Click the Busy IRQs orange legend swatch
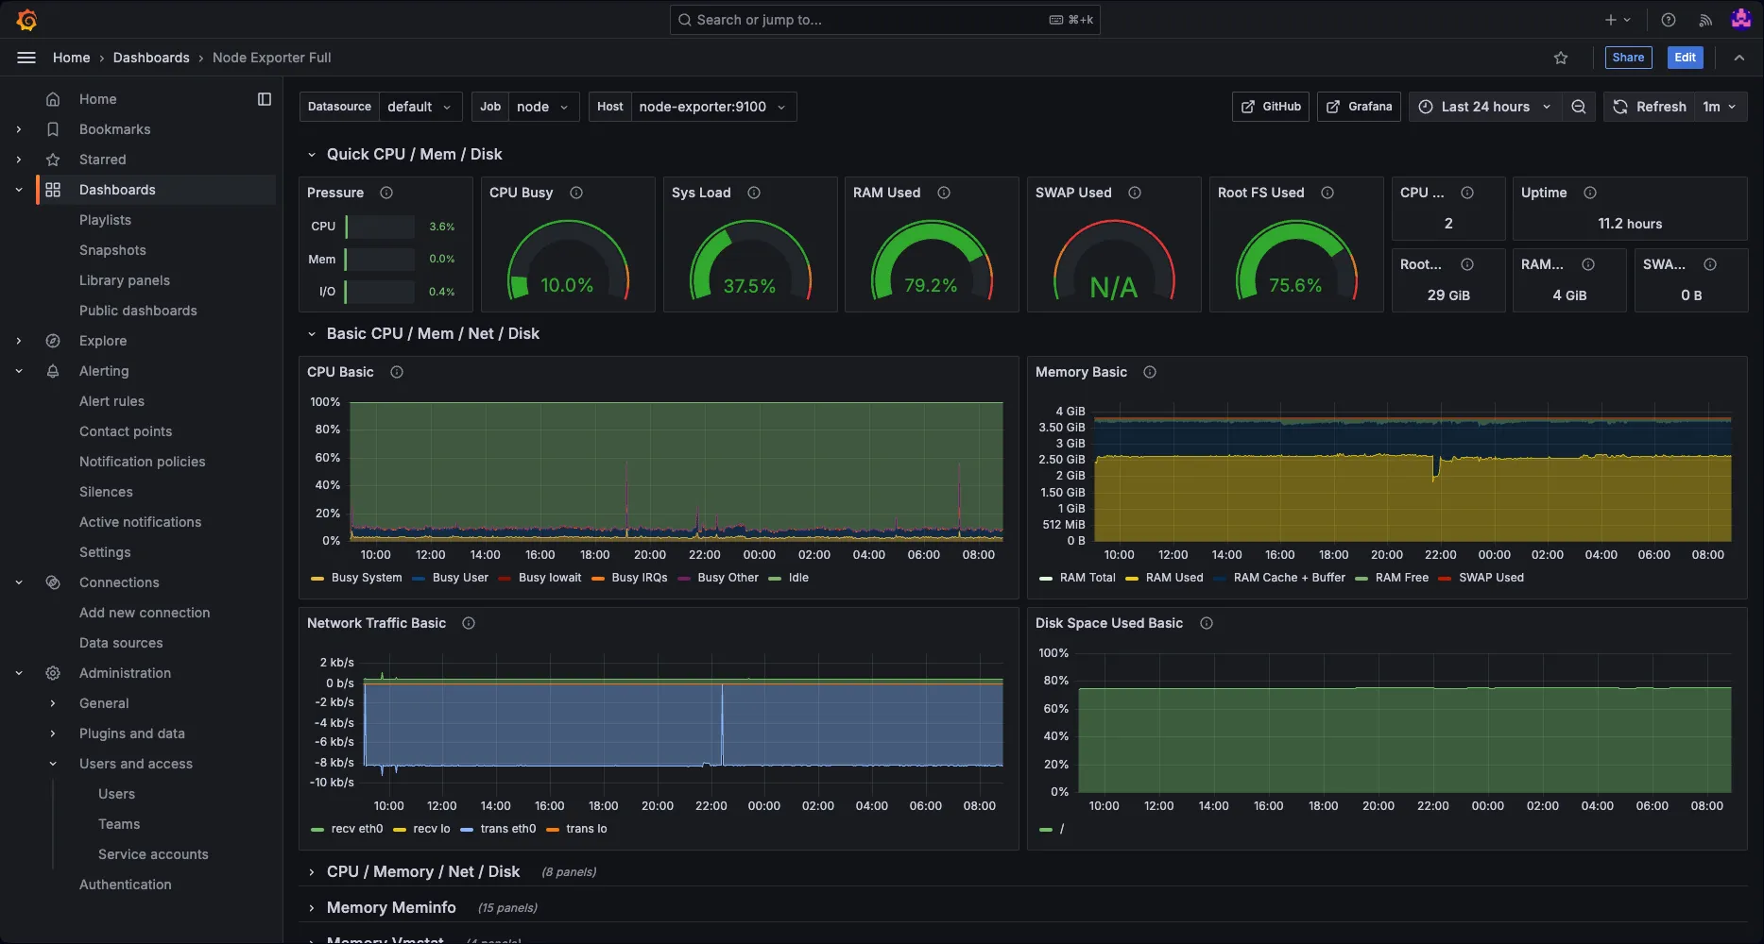Viewport: 1764px width, 944px height. click(598, 579)
